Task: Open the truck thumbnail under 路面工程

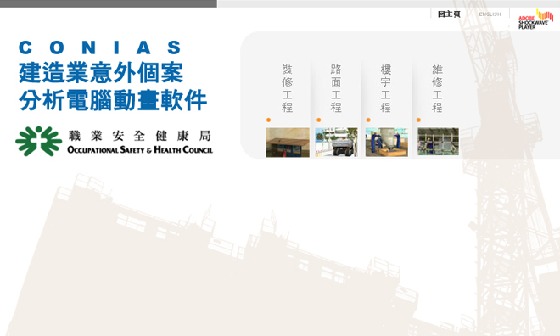Action: point(337,142)
